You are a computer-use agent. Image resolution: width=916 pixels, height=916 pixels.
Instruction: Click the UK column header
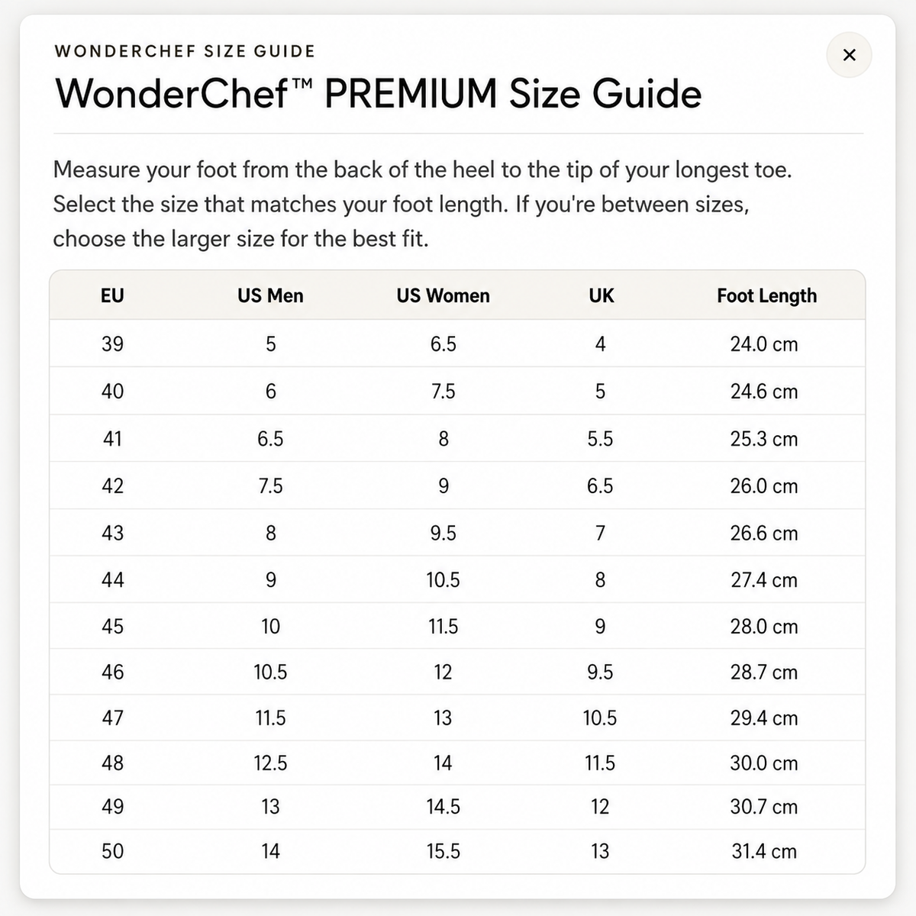pos(601,295)
